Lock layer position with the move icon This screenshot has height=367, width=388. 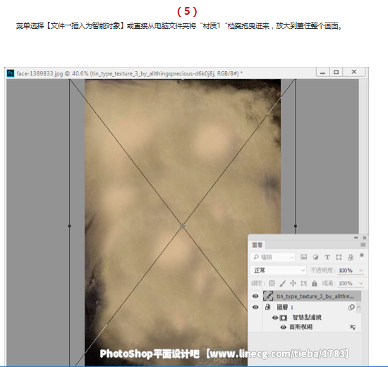[293, 283]
